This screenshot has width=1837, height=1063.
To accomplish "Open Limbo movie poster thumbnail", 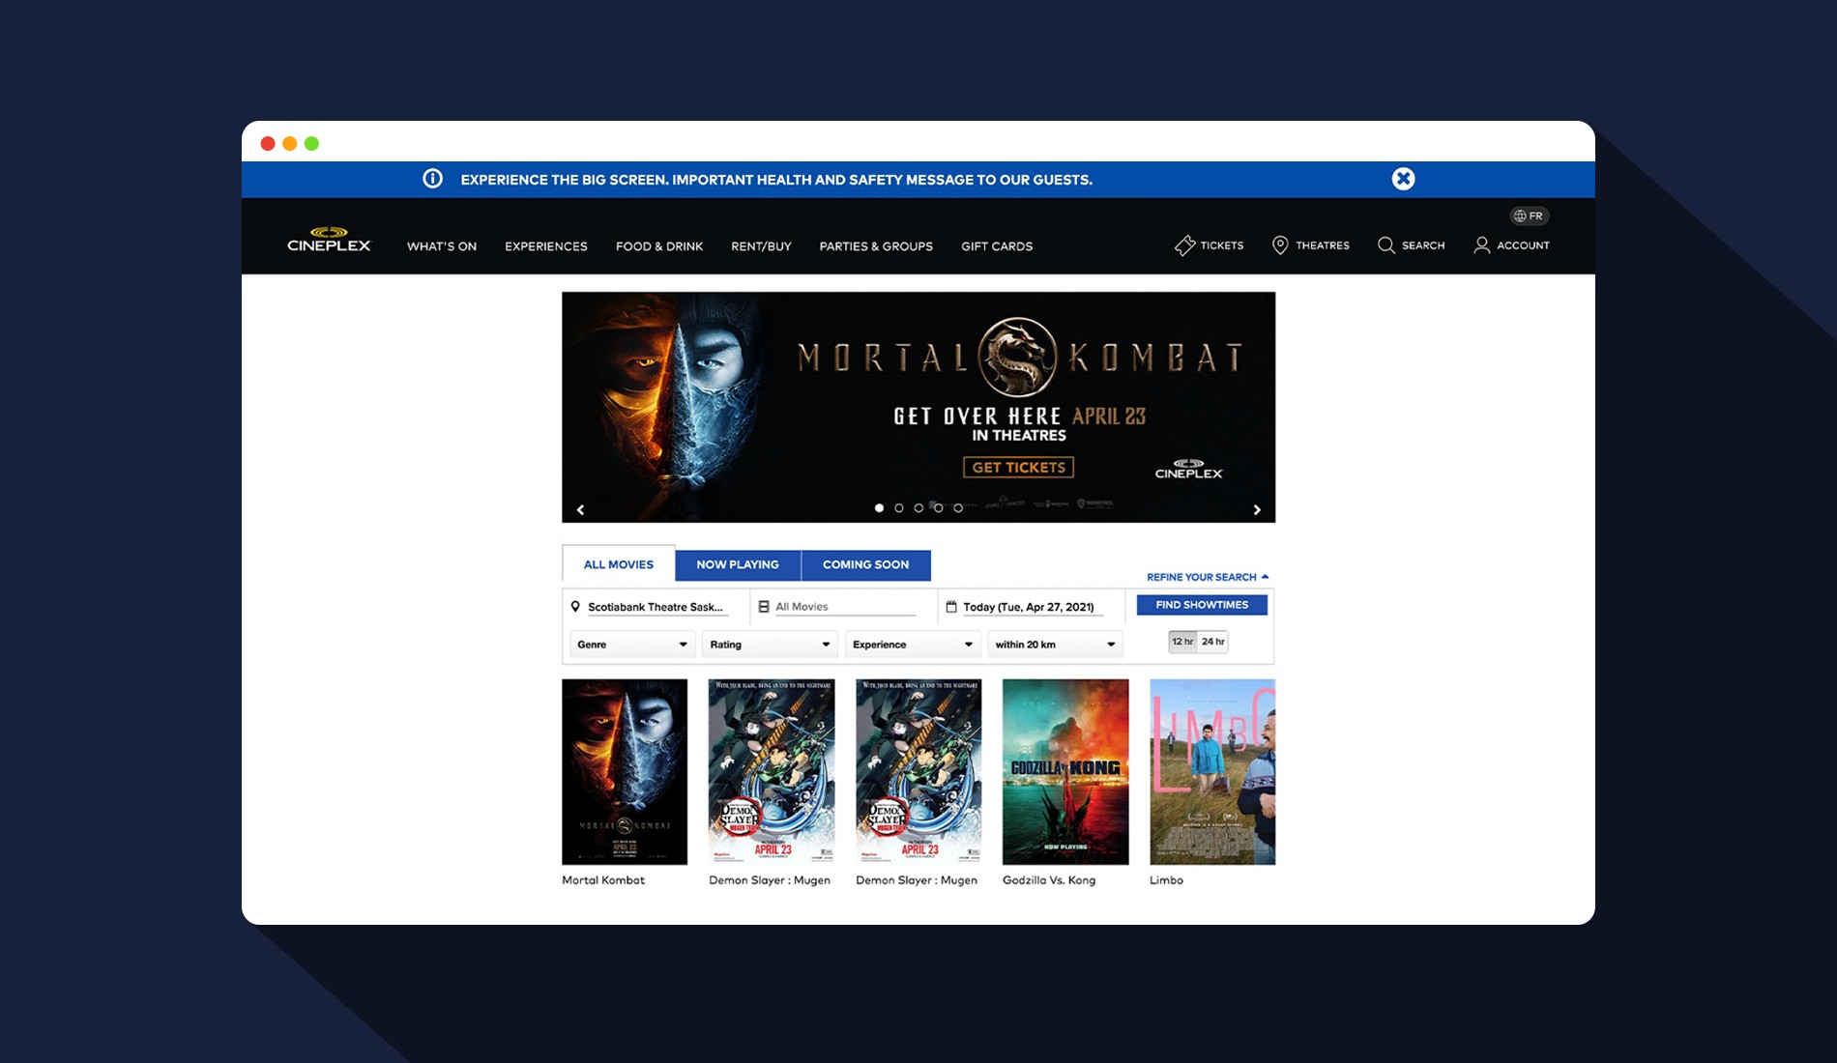I will click(1212, 771).
